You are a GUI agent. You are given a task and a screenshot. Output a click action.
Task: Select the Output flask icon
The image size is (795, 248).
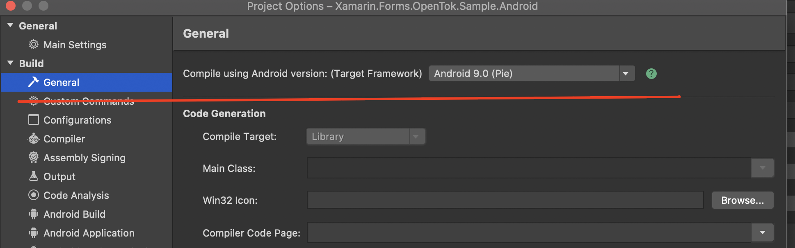click(34, 176)
